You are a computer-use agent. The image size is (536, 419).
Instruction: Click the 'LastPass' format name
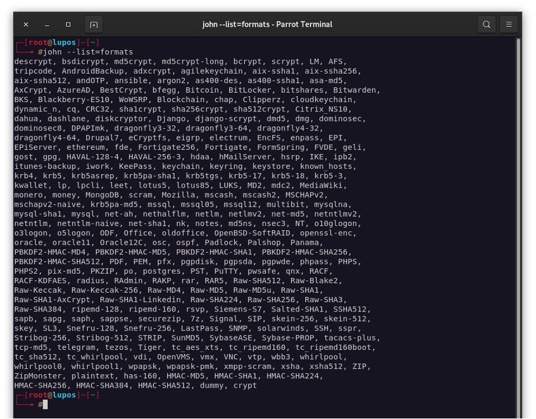click(200, 329)
